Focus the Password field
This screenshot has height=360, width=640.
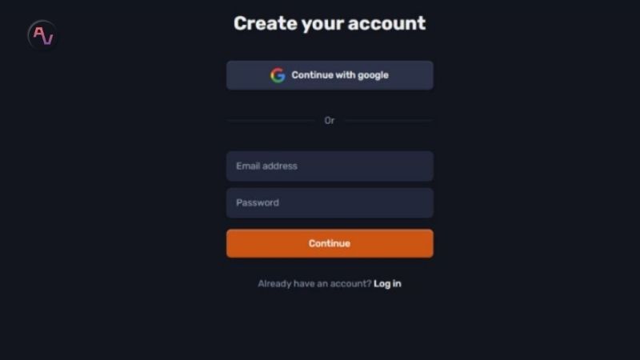pos(330,203)
